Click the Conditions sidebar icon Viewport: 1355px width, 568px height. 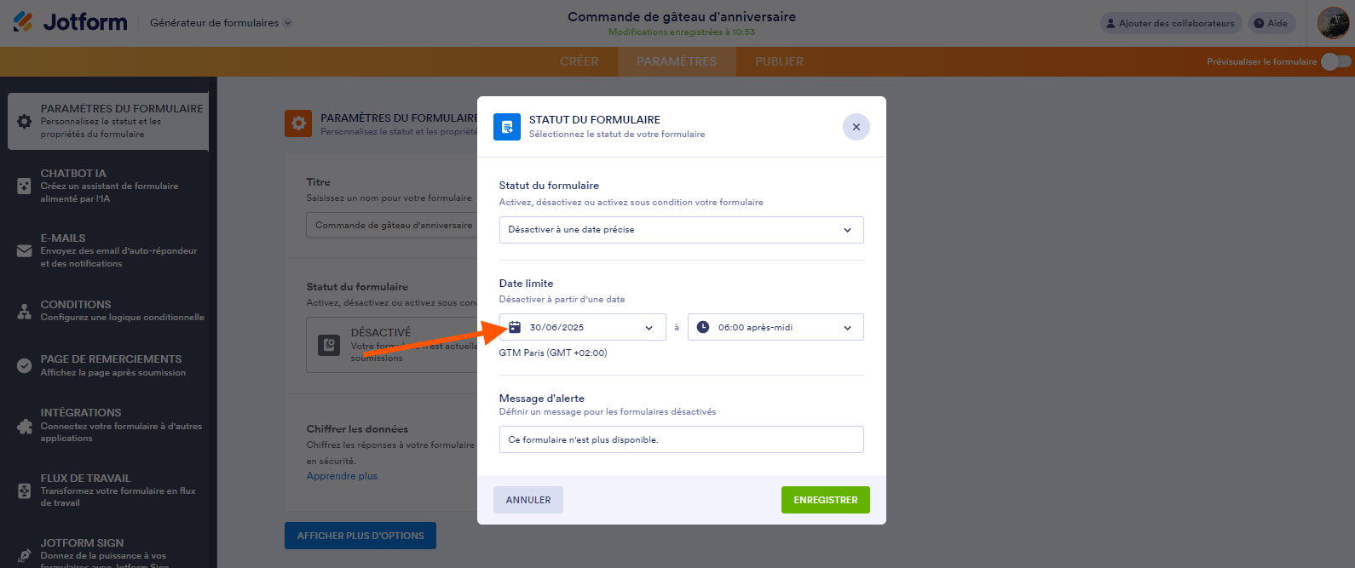click(x=25, y=311)
